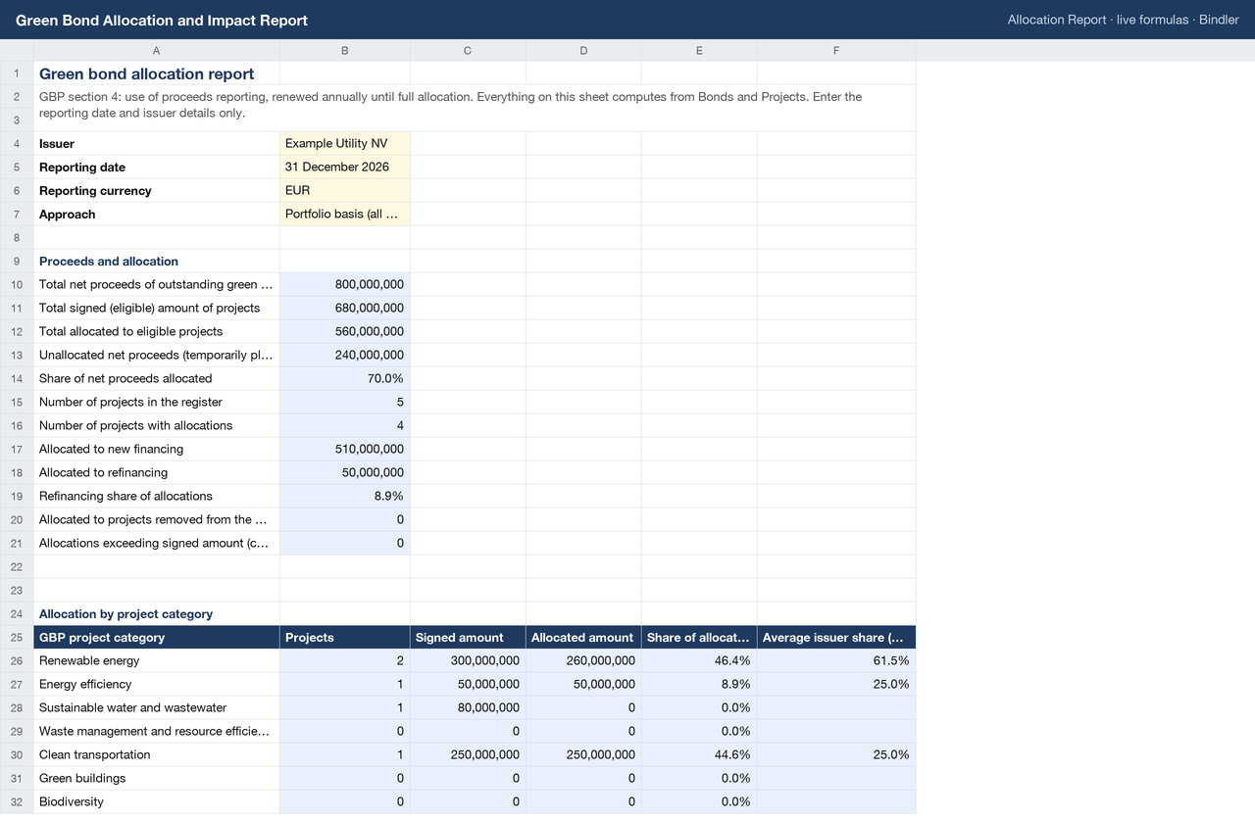Click the 'Issuer' label cell

[157, 144]
